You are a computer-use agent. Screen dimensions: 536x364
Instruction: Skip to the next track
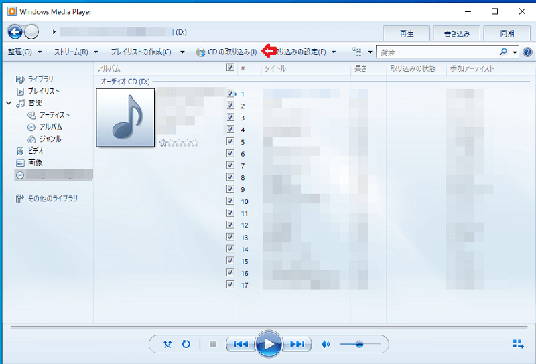coord(297,344)
